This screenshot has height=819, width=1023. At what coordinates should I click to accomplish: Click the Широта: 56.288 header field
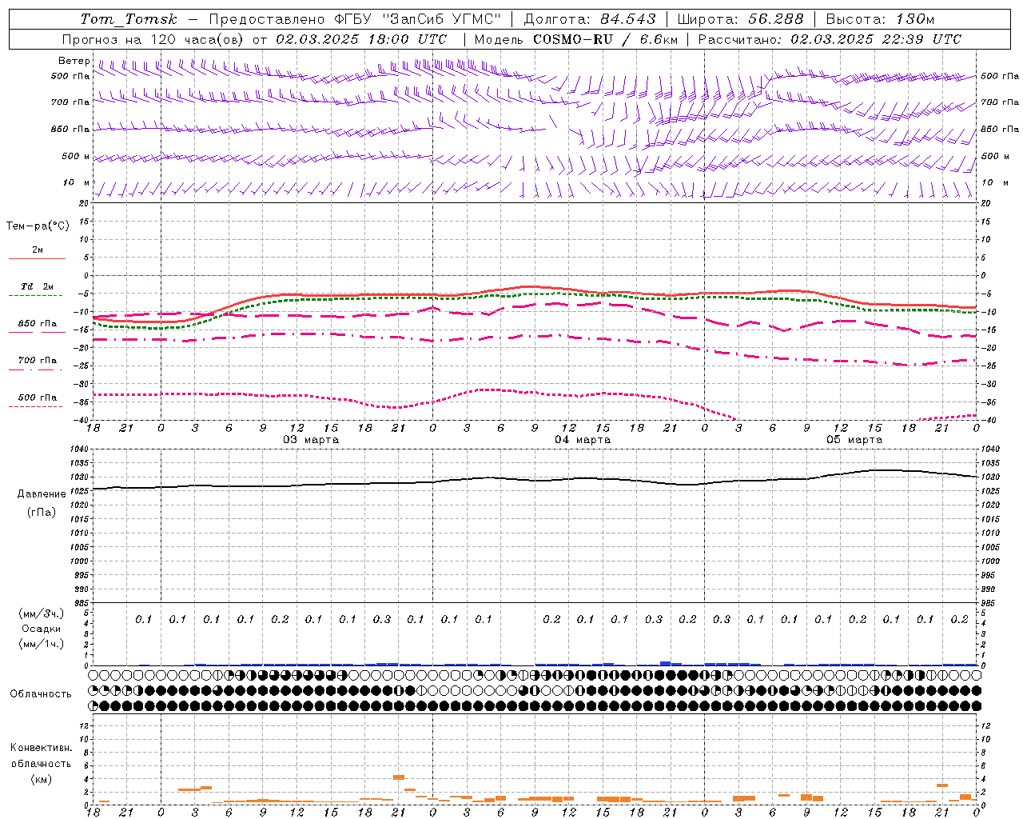click(740, 19)
